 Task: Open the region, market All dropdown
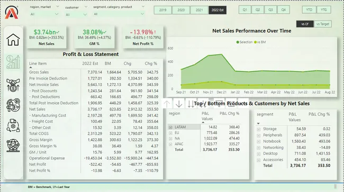coord(44,14)
